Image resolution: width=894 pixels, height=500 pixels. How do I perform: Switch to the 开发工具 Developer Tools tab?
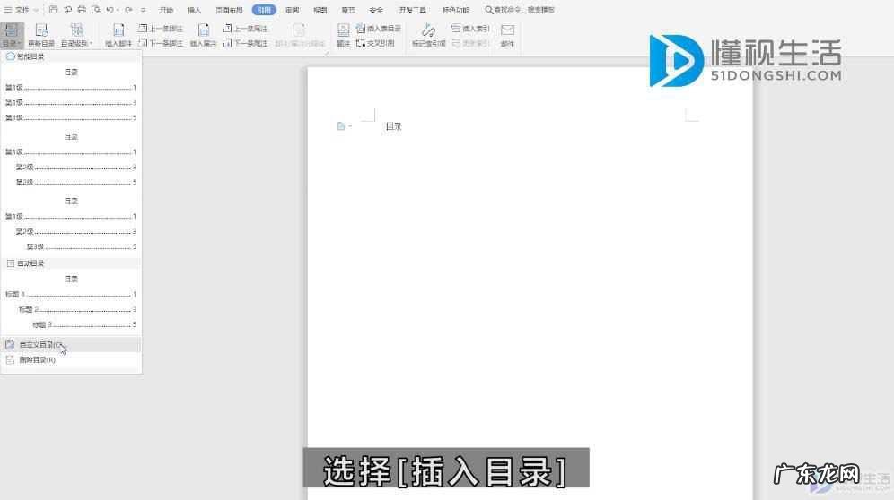point(413,10)
